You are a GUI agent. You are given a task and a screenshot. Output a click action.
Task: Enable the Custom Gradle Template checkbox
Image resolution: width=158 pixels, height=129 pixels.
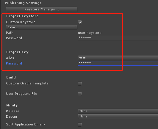point(80,84)
